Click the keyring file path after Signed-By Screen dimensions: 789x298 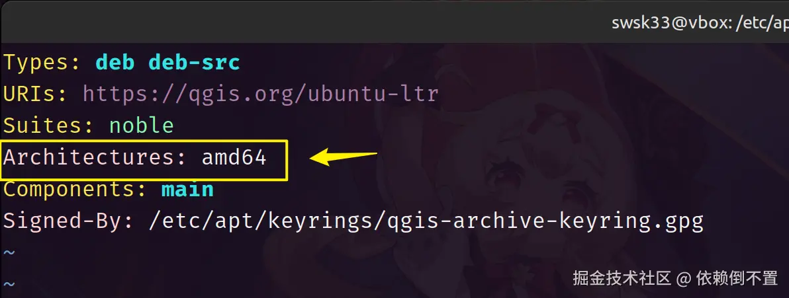[x=426, y=221]
